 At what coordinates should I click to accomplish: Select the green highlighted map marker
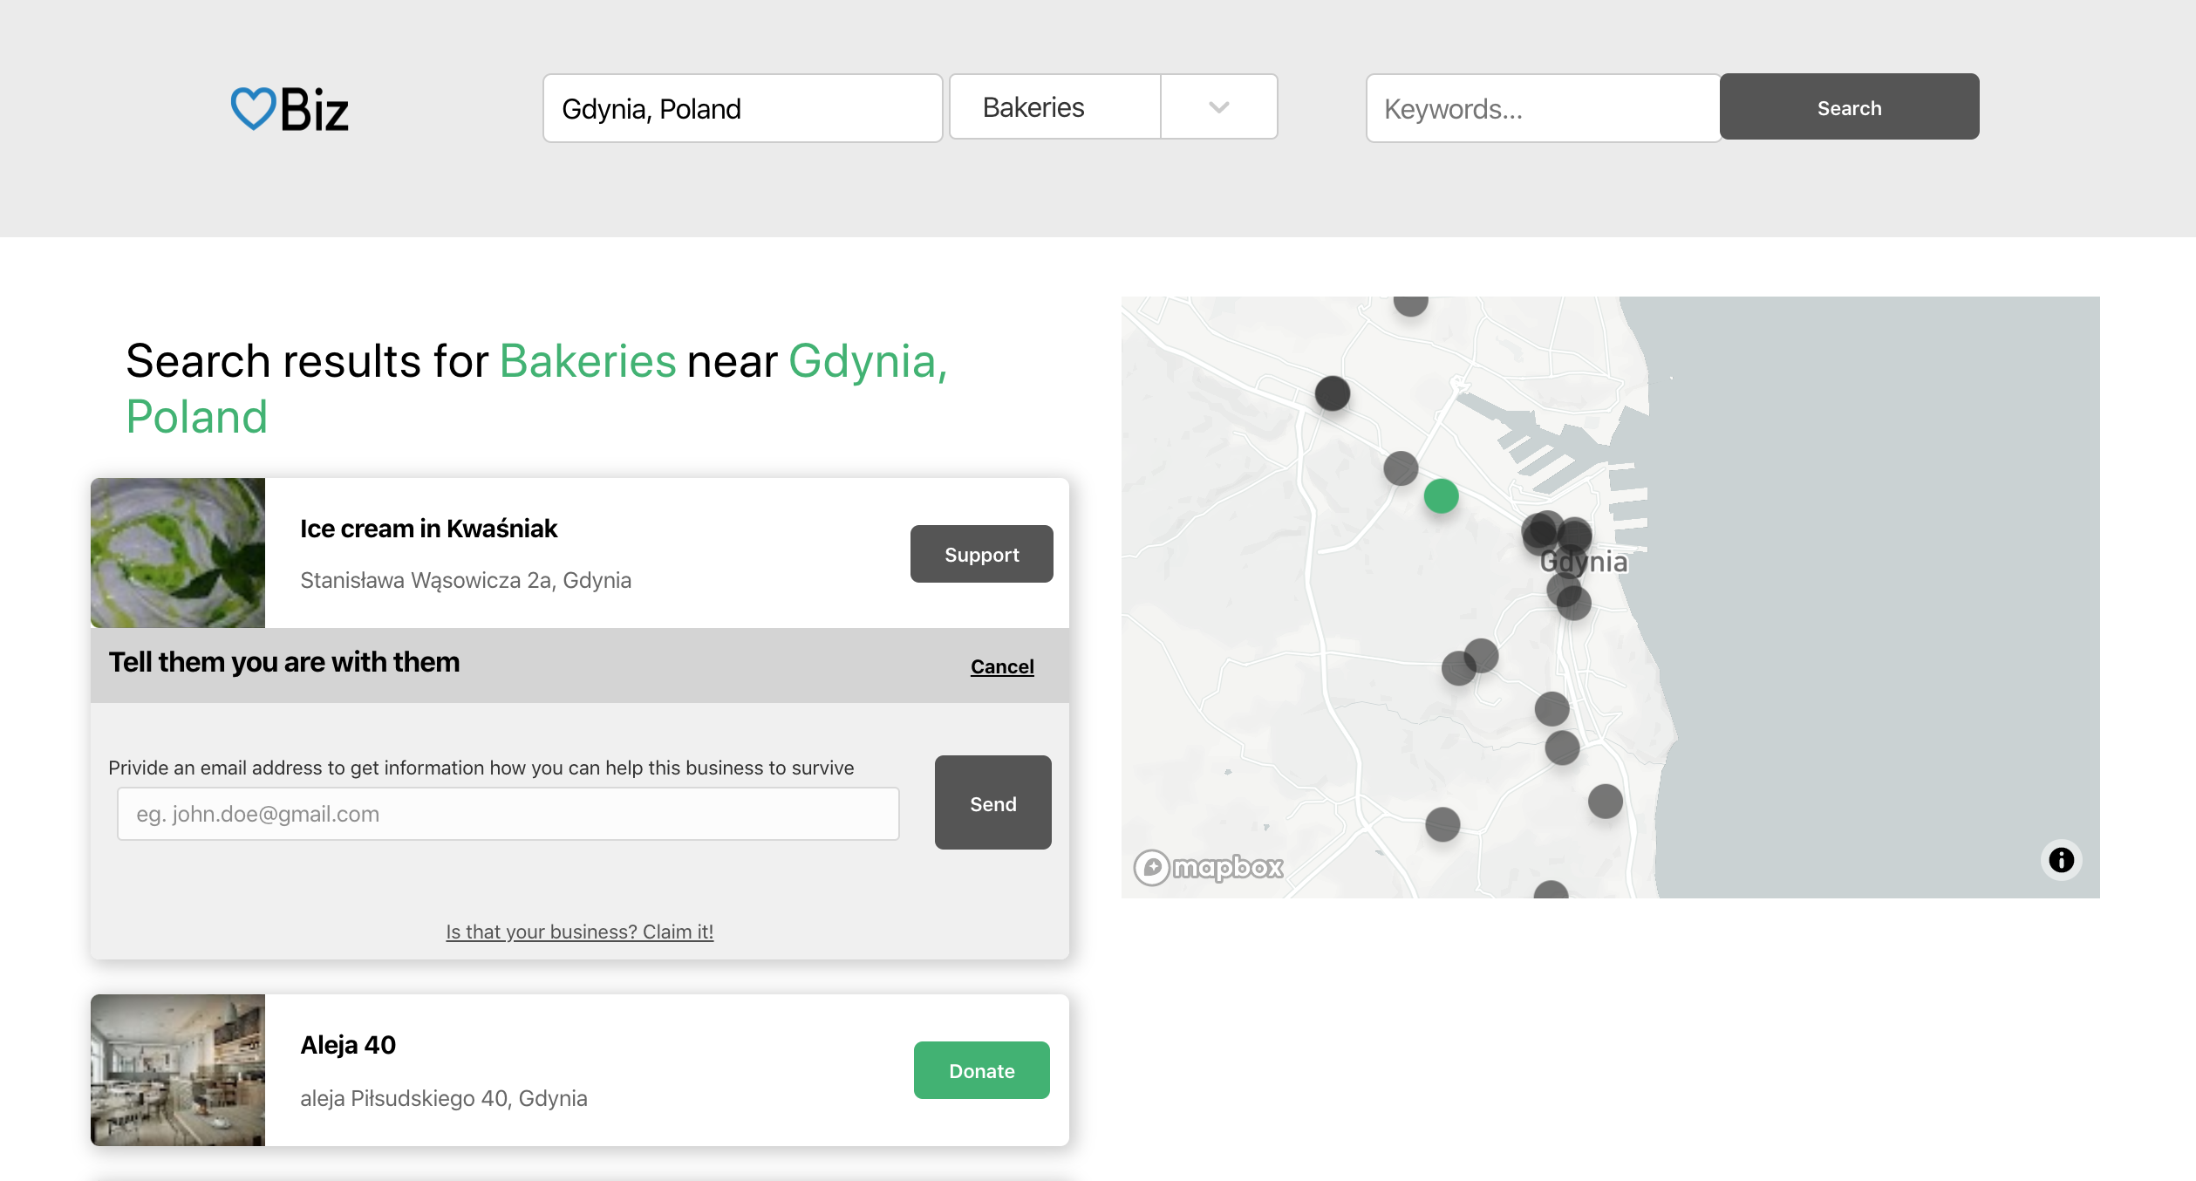click(1441, 496)
